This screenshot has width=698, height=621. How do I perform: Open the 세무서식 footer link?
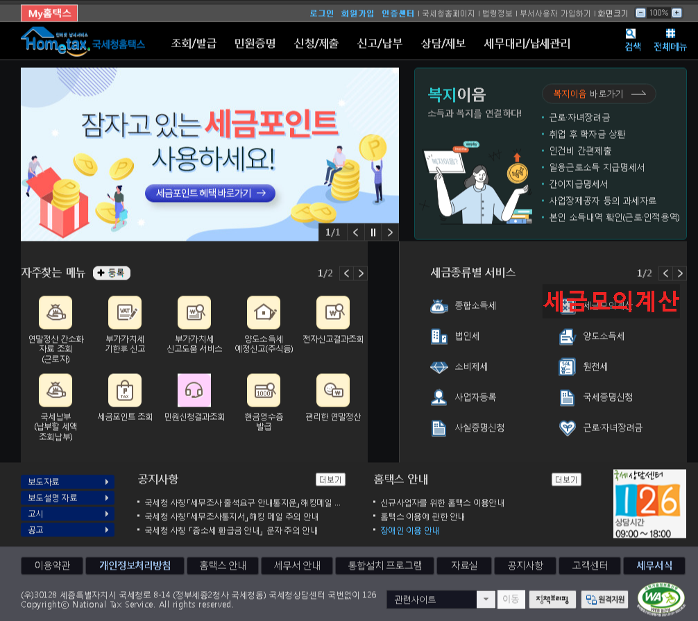[x=654, y=565]
